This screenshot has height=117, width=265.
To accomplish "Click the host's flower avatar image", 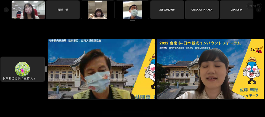I will click(x=22, y=69).
